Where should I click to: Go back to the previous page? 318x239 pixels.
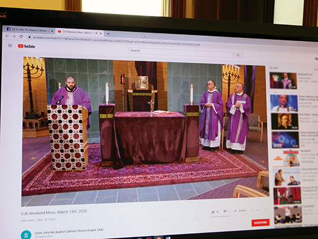click(x=7, y=36)
